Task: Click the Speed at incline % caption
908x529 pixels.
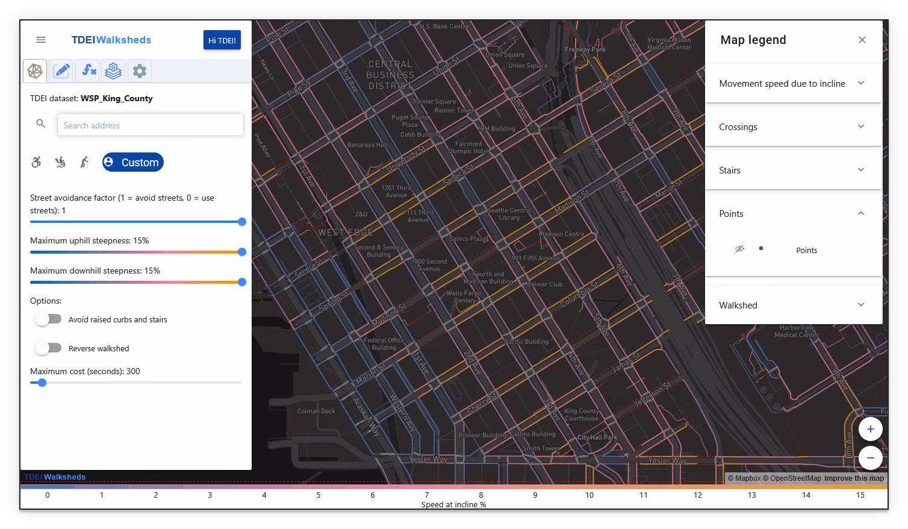Action: tap(453, 504)
